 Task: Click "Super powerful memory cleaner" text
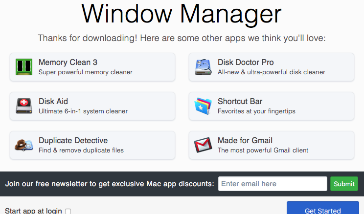(86, 72)
